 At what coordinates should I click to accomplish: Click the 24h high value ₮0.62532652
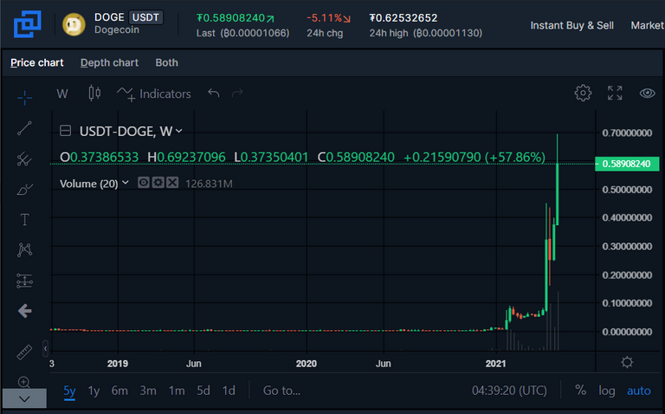point(404,18)
